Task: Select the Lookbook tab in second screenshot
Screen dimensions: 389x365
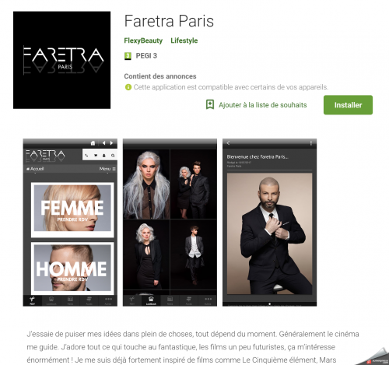Action: 151,300
